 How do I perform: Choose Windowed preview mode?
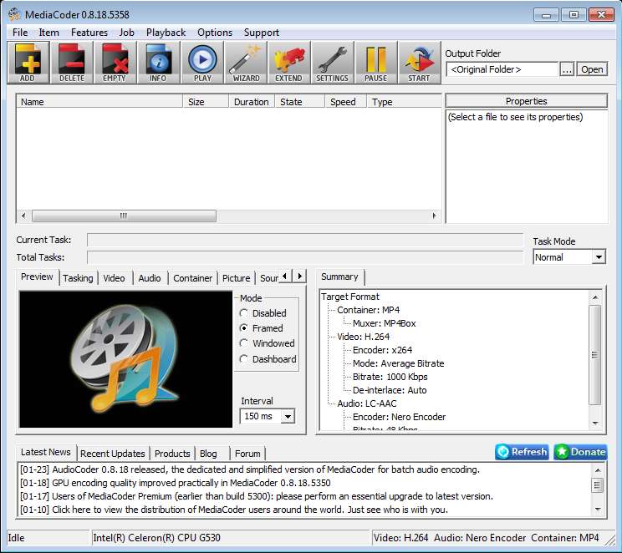click(x=244, y=343)
